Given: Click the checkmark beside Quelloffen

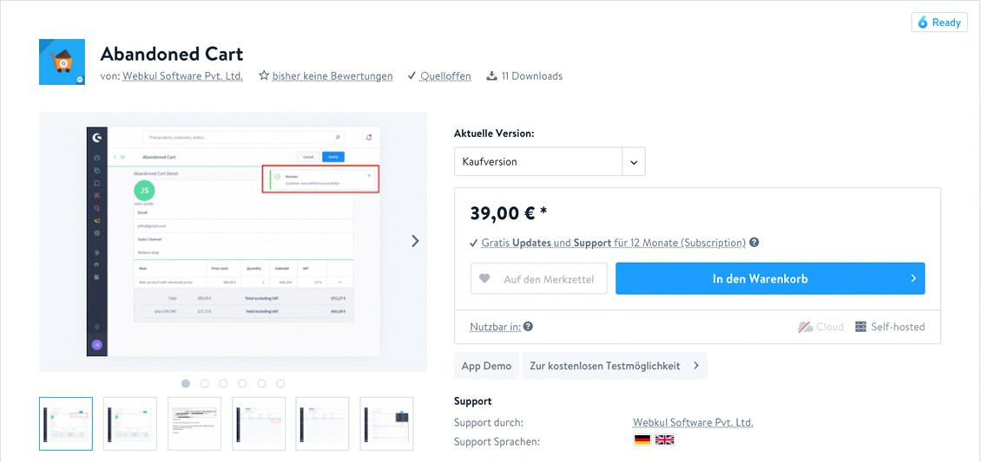Looking at the screenshot, I should point(411,75).
